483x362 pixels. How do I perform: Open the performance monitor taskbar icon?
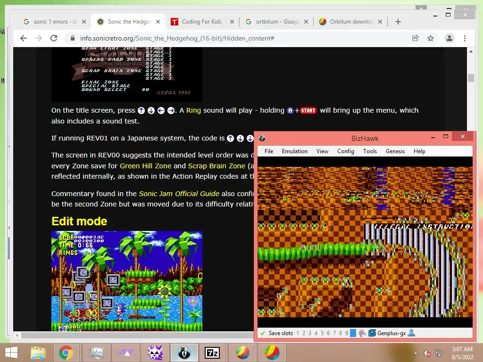pos(96,353)
